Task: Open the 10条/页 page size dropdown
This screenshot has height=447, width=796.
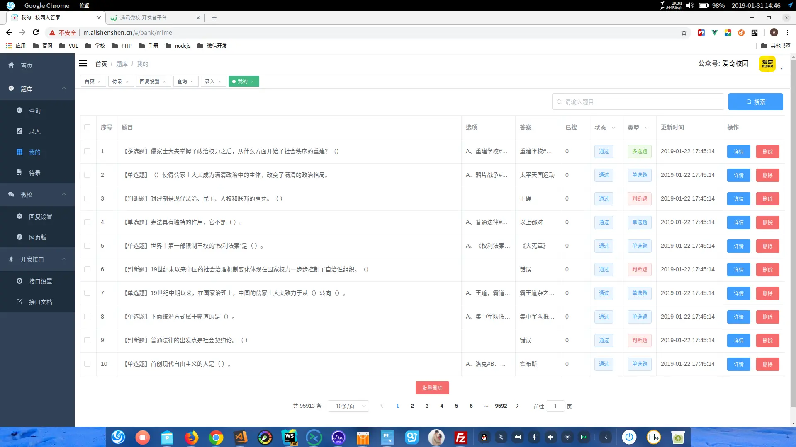Action: 348,406
